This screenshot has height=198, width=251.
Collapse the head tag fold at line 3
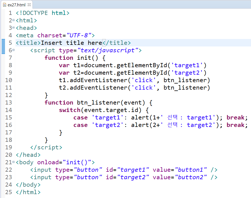pyautogui.click(x=13, y=28)
